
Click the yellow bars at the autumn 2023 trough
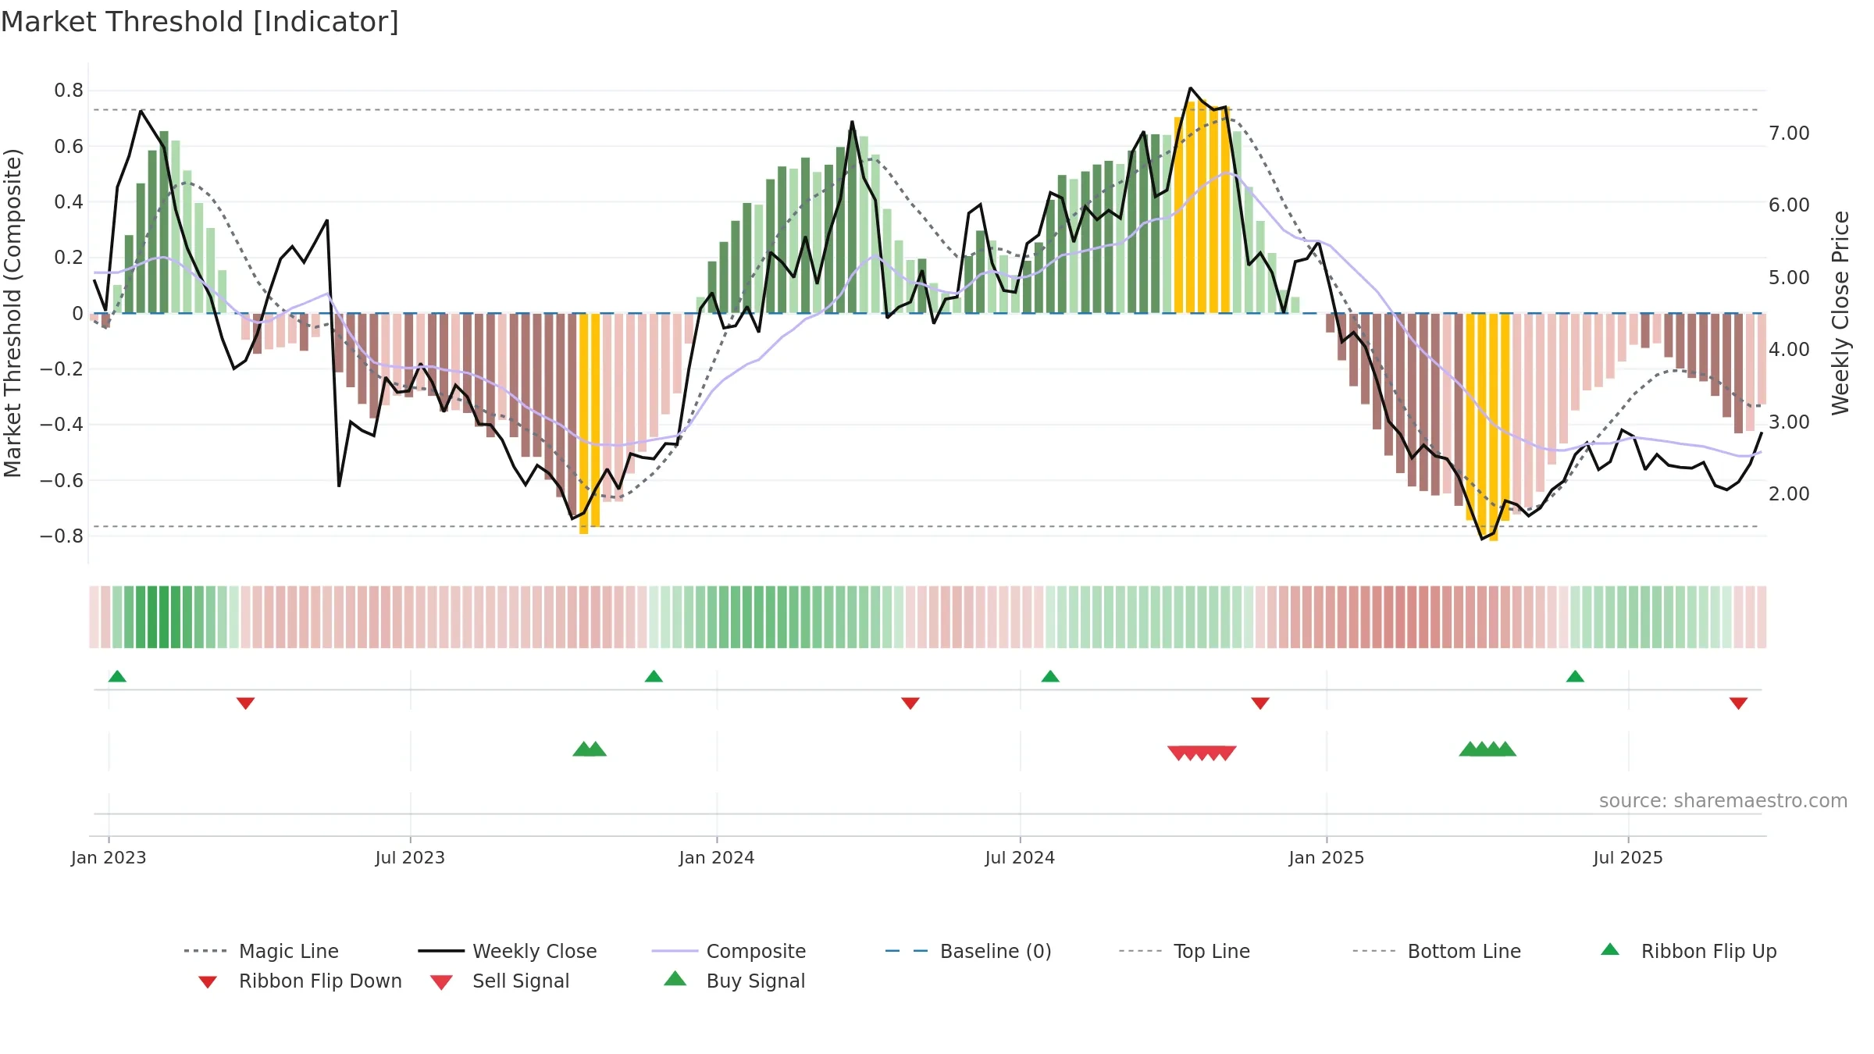pos(590,422)
